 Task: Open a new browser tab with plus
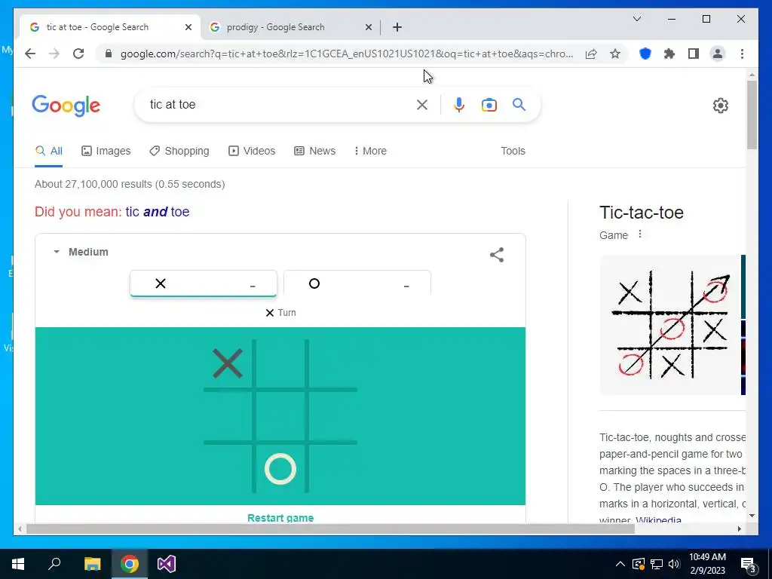pos(397,27)
